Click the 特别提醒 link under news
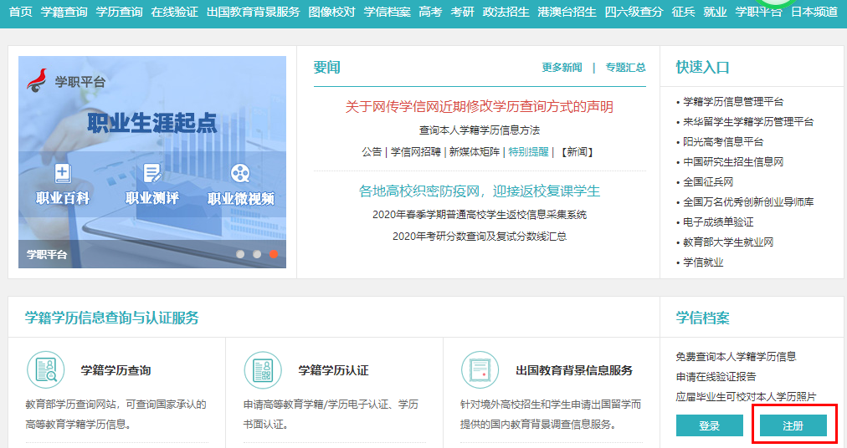Screen dimensions: 847x448 pos(529,152)
